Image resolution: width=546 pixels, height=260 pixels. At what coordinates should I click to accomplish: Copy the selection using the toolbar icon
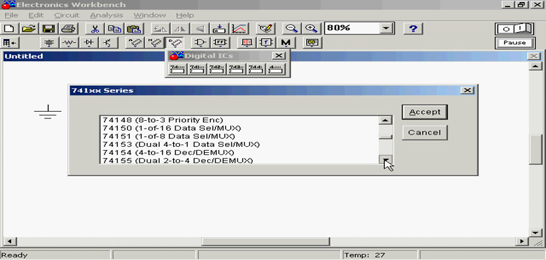114,29
